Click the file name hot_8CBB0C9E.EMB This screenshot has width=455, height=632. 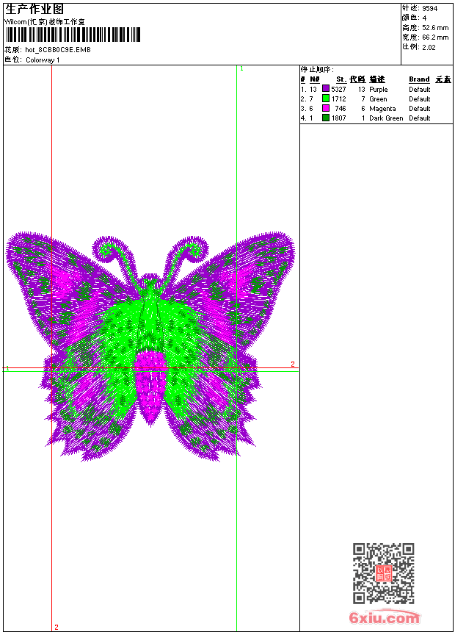[58, 50]
